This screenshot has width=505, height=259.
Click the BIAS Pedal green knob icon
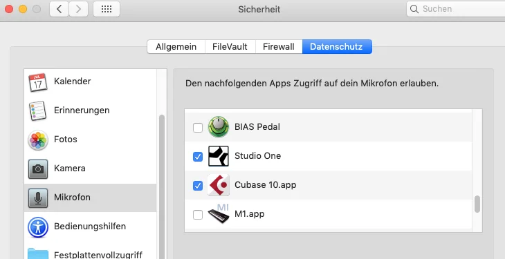click(x=219, y=127)
